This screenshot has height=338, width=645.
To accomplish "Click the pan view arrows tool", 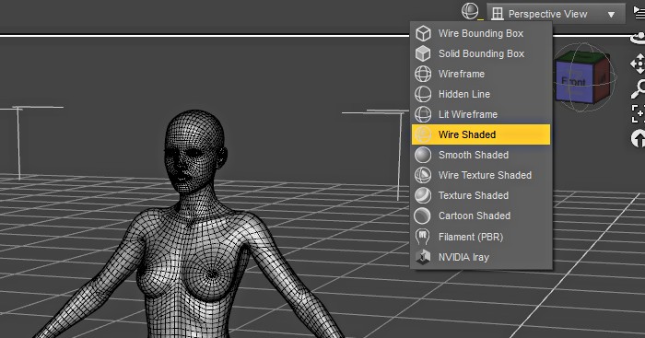I will (638, 64).
